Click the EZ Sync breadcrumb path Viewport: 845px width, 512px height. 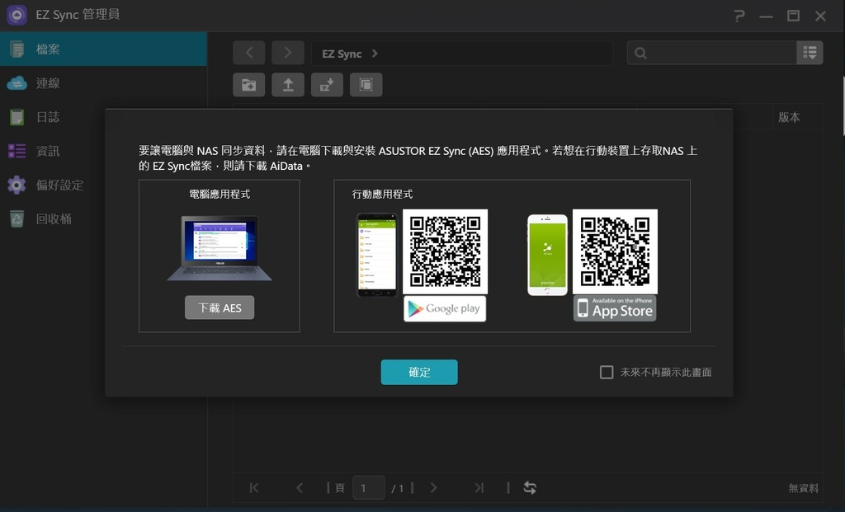pyautogui.click(x=342, y=54)
